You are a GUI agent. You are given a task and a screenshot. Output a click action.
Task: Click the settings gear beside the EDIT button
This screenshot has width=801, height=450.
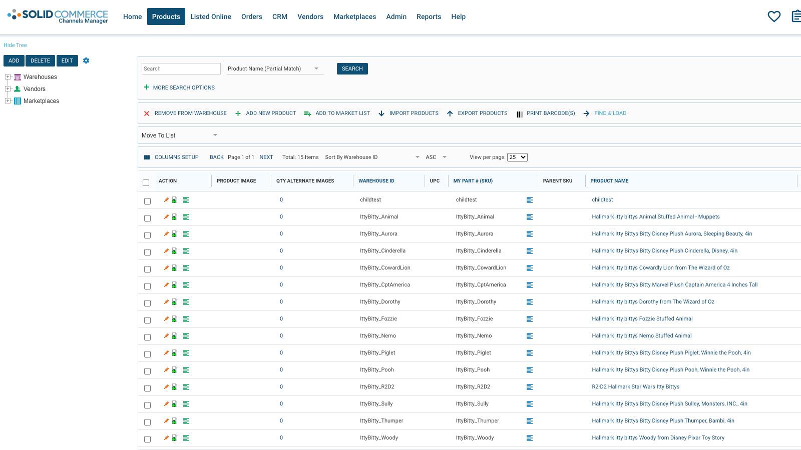tap(86, 60)
